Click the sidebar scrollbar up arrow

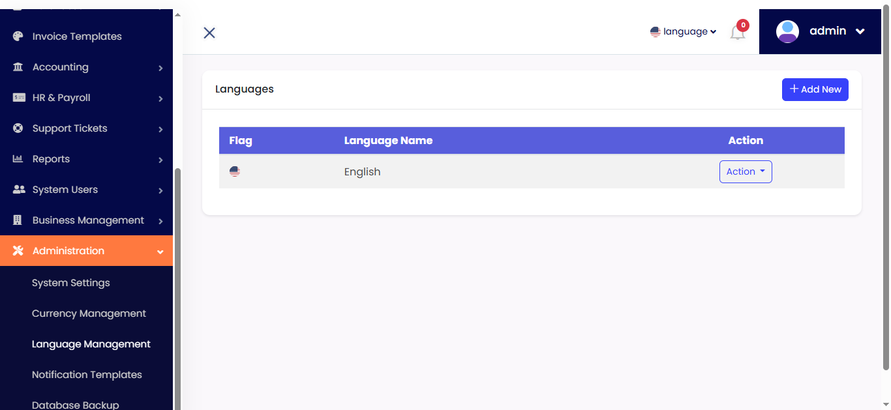[x=177, y=14]
